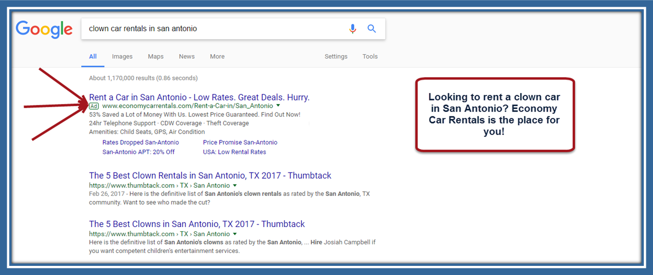Focus the search box containing clown car rentals
Viewport: 653px width, 275px height.
233,29
